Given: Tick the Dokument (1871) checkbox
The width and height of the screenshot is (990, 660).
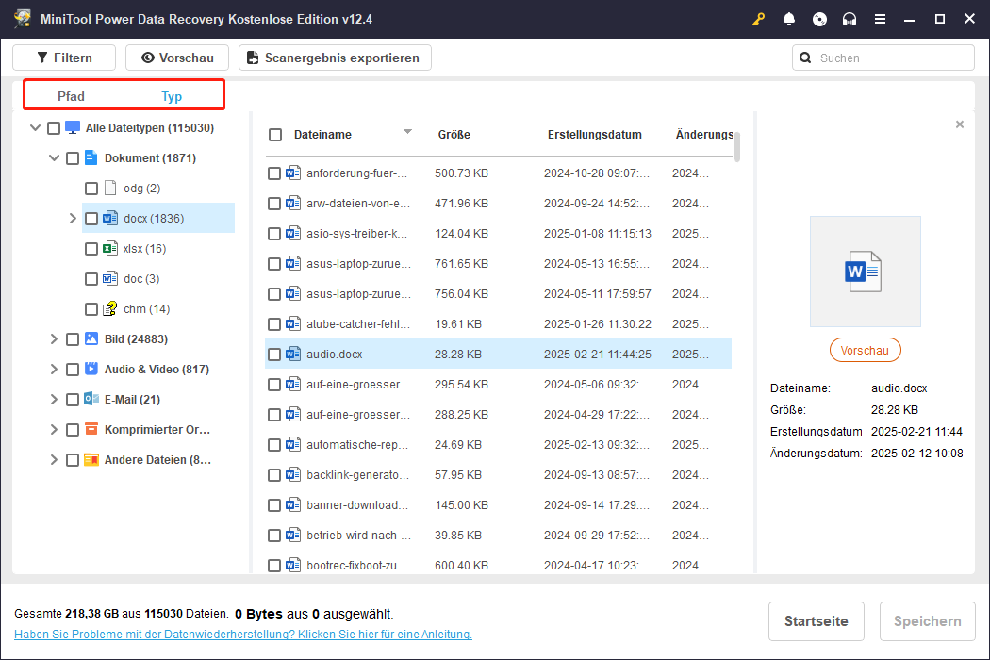Looking at the screenshot, I should tap(73, 158).
